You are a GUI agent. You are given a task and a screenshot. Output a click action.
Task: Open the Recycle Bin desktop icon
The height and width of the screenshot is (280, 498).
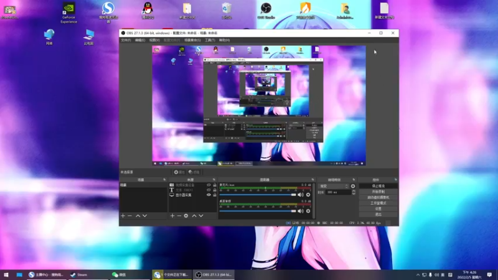coord(227,11)
